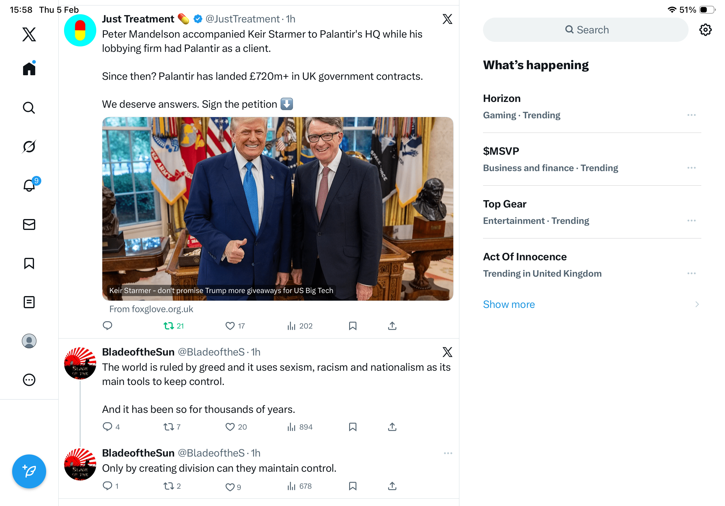725x506 pixels.
Task: Like the Just Treatment post
Action: pyautogui.click(x=230, y=326)
